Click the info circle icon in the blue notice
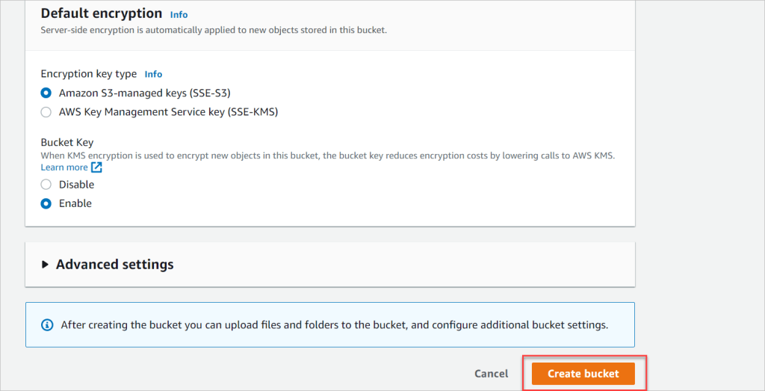The height and width of the screenshot is (391, 765). 47,325
